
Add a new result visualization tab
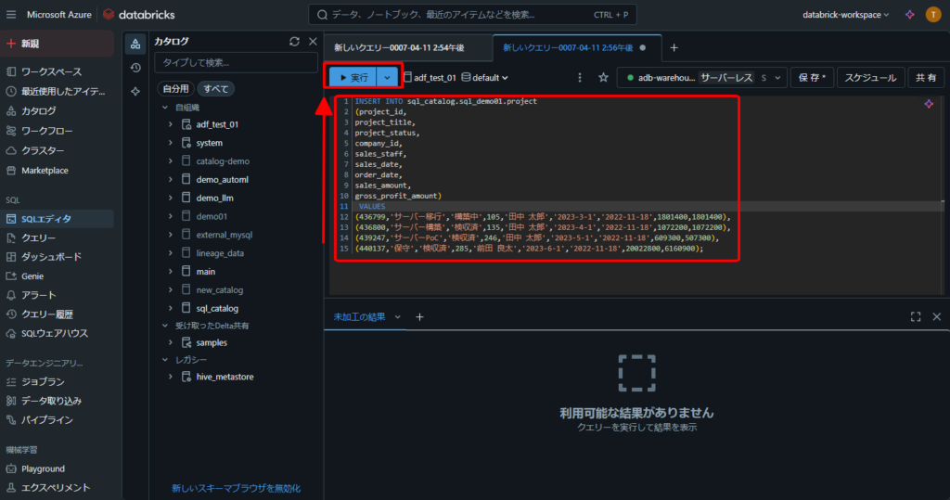coord(419,317)
